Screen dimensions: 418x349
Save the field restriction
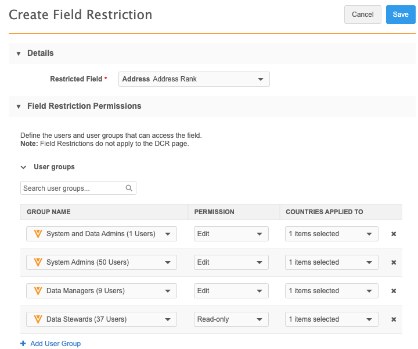point(400,15)
